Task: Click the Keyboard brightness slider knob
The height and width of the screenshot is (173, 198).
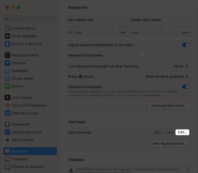Action: coord(142,55)
